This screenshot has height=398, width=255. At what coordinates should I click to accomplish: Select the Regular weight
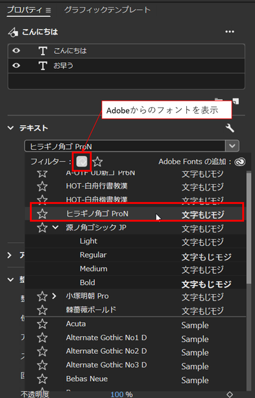93,255
